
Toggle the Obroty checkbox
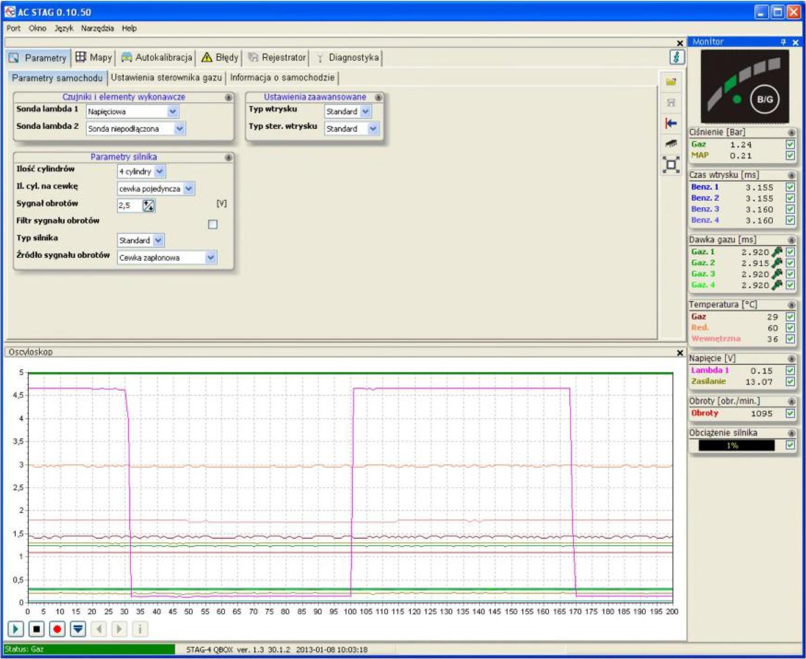coord(790,414)
